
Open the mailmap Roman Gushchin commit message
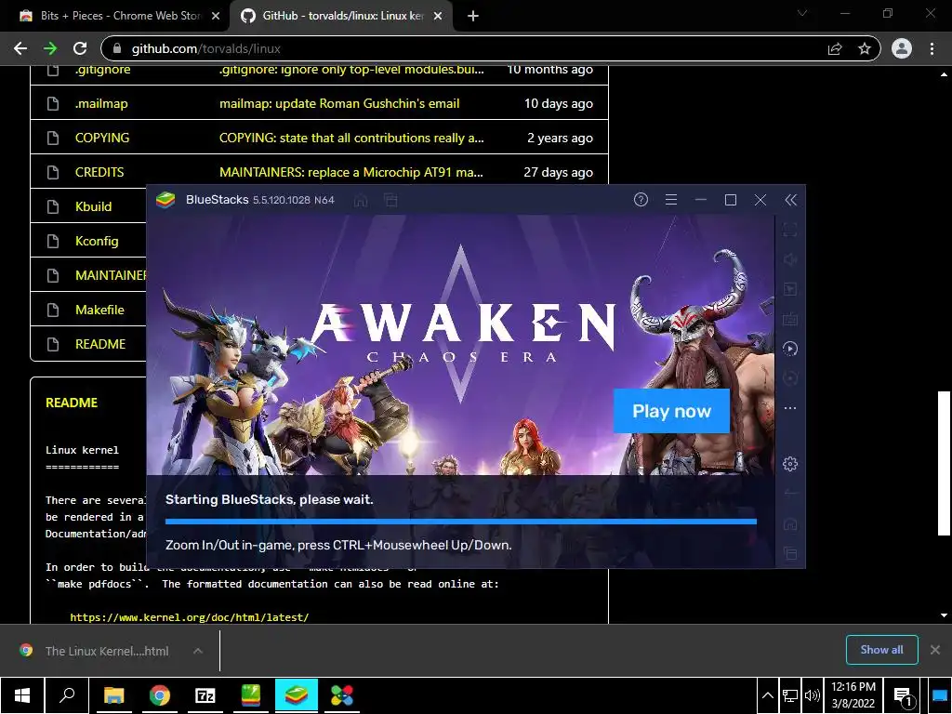coord(339,104)
